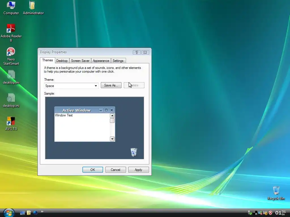Launch the Adobe Reader 8 shortcut
The width and height of the screenshot is (290, 217).
pos(11,33)
